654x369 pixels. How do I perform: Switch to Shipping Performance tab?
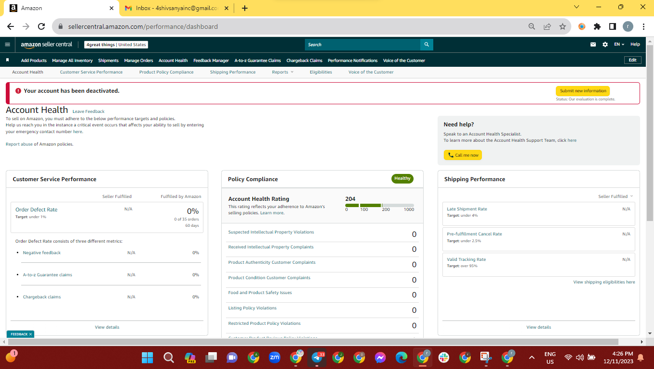tap(233, 72)
